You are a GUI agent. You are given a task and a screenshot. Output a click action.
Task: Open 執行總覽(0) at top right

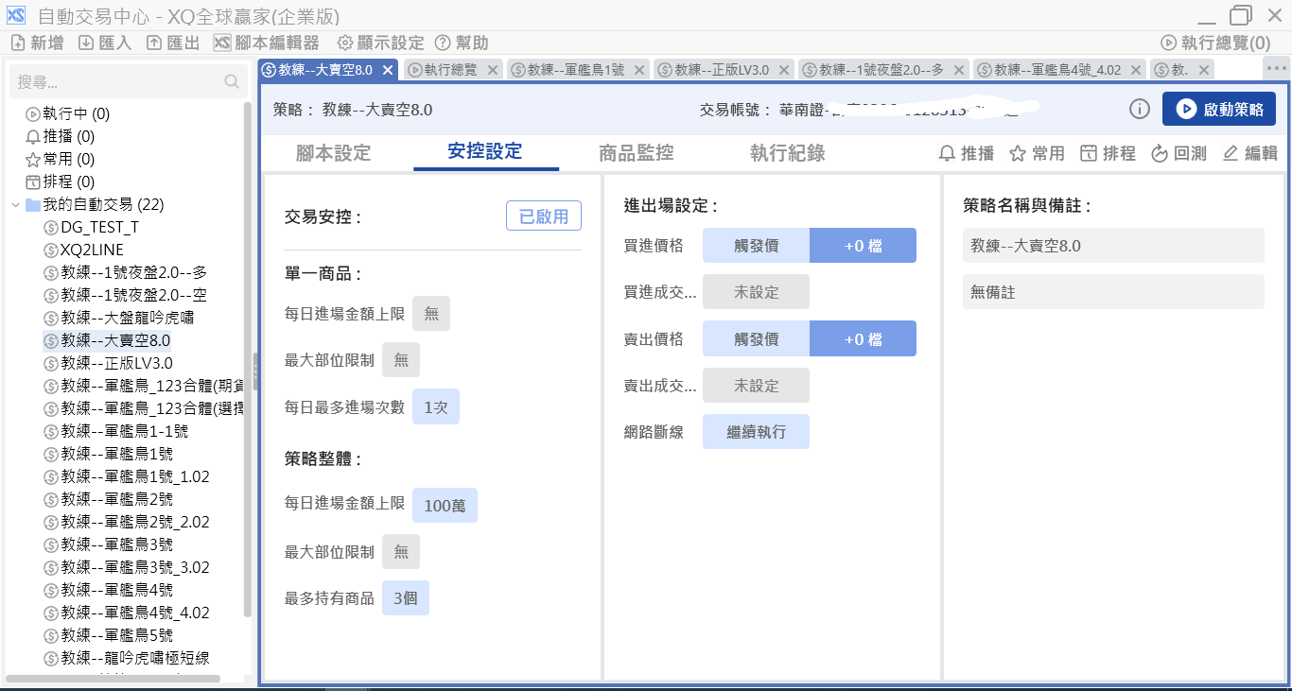[1215, 43]
